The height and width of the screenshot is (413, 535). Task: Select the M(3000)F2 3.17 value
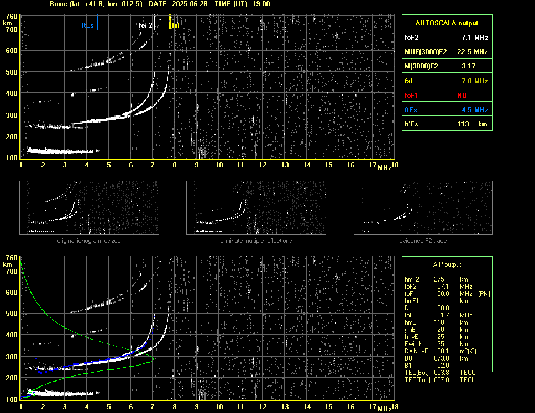[x=469, y=66]
